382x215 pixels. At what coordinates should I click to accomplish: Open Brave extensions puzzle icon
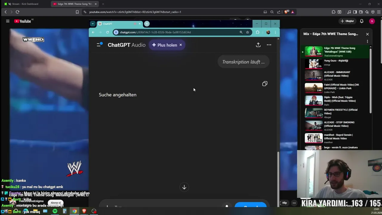pyautogui.click(x=333, y=12)
